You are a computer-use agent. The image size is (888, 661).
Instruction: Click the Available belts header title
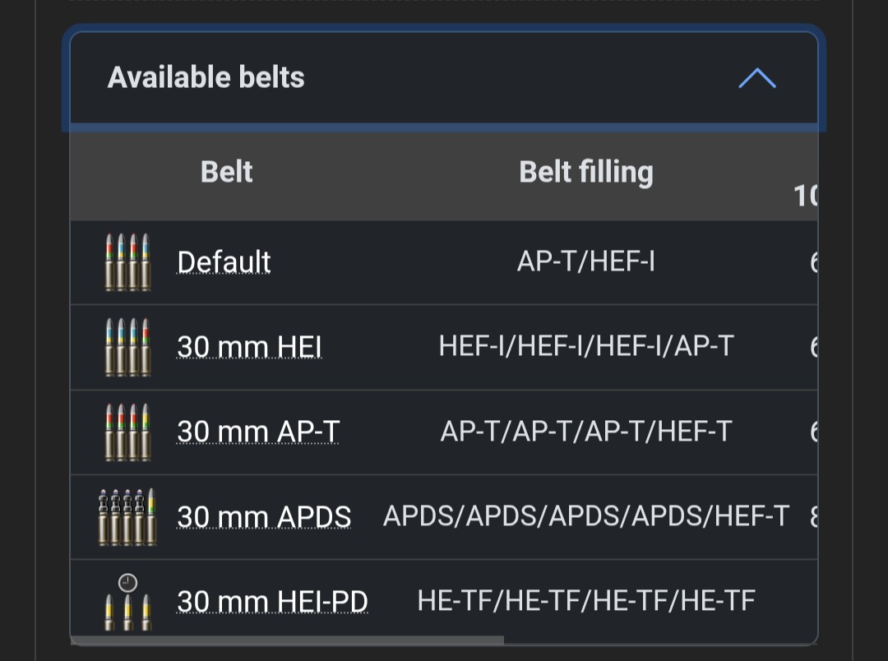206,78
